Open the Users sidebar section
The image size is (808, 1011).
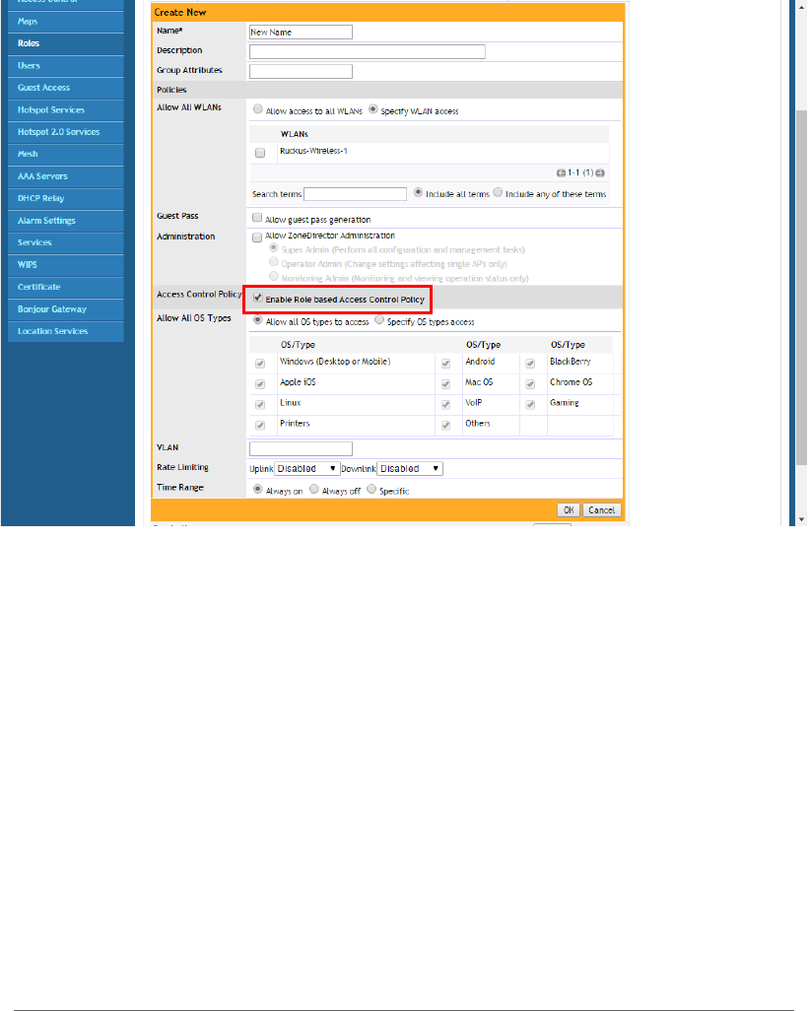click(x=65, y=66)
